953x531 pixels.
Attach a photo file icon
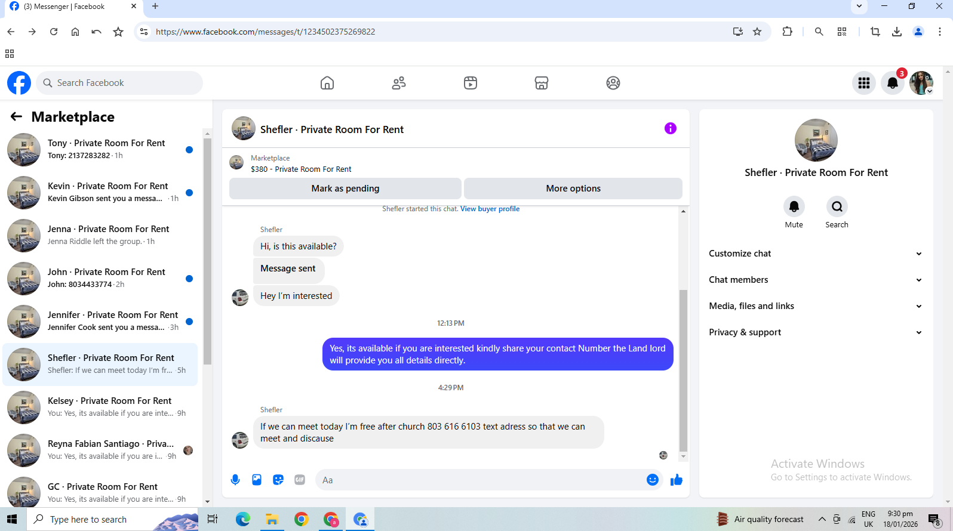coord(257,480)
